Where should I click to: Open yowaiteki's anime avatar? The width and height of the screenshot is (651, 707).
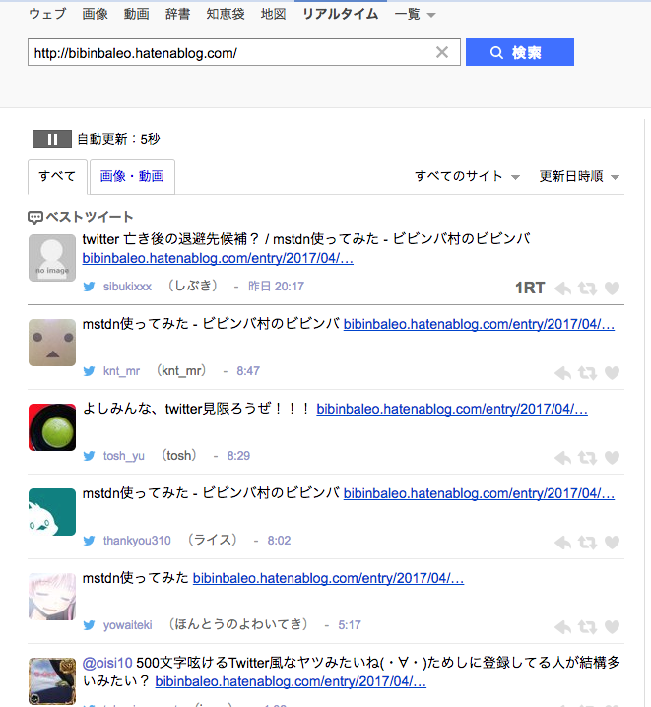point(52,597)
